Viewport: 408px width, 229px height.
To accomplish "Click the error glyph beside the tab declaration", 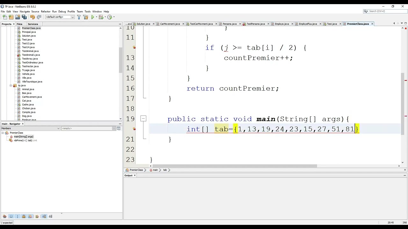I will click(x=134, y=129).
